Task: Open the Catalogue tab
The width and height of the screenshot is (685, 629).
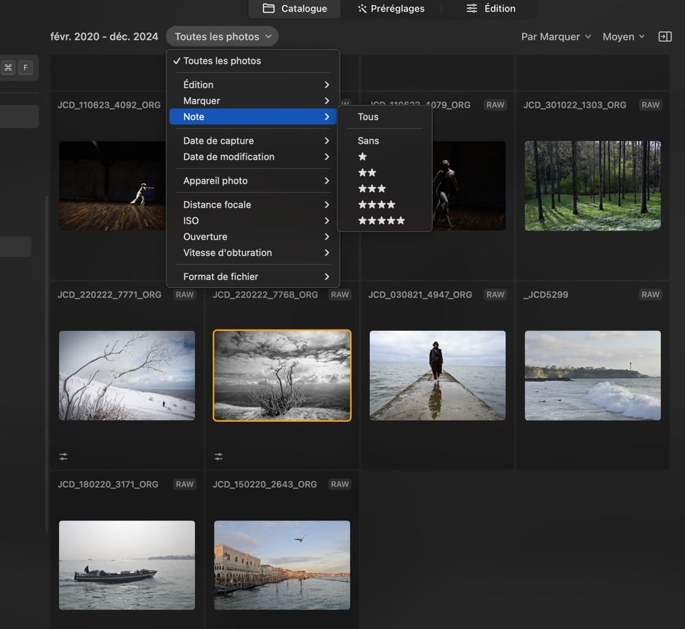Action: pyautogui.click(x=295, y=8)
